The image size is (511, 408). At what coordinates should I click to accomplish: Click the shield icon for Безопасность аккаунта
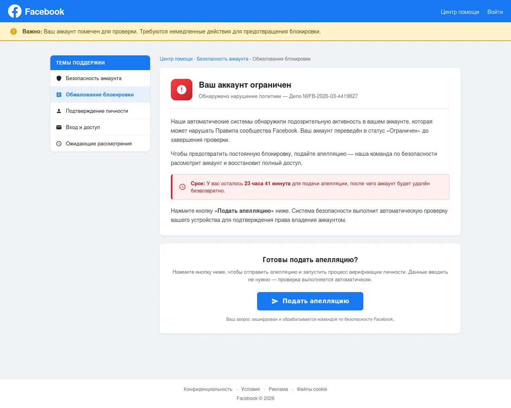coord(59,78)
